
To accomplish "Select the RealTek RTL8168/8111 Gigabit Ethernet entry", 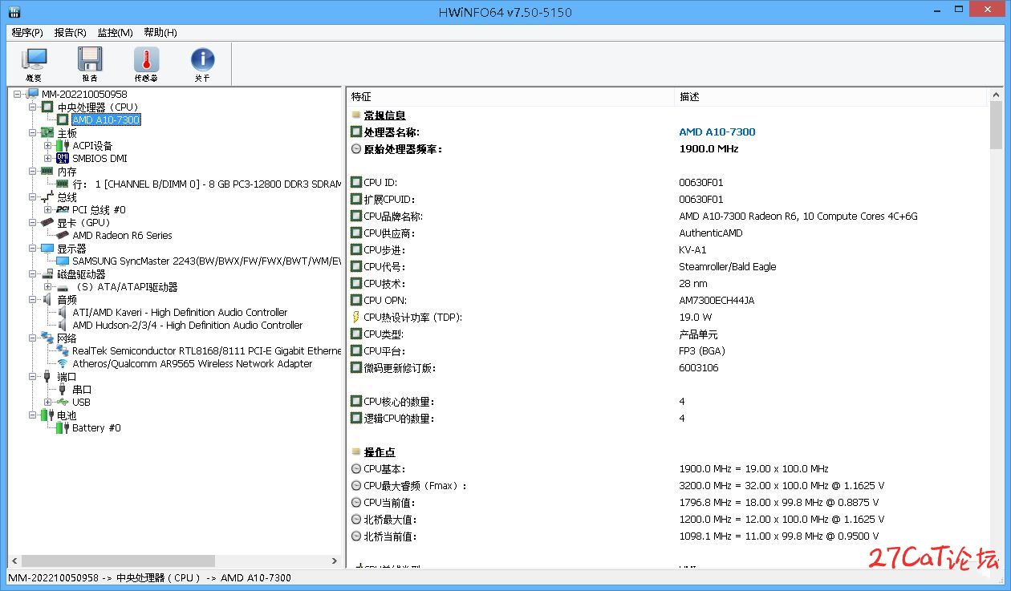I will [206, 350].
